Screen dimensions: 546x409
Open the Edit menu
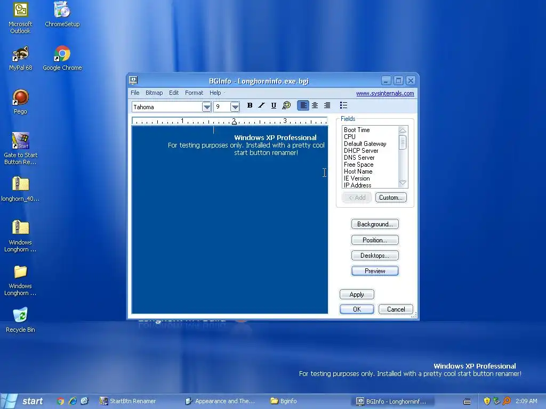[x=174, y=93]
